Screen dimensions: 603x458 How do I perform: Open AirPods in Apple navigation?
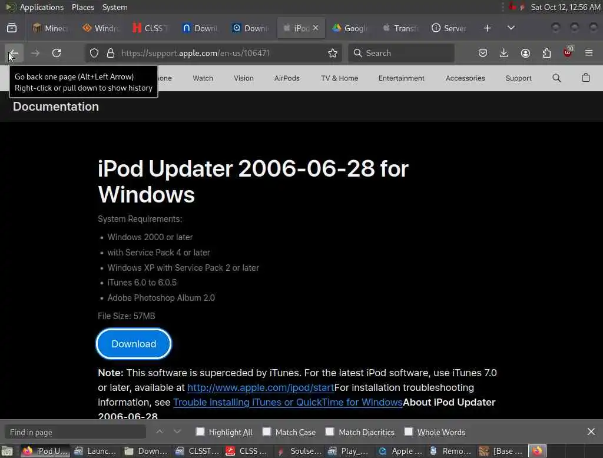click(x=287, y=78)
